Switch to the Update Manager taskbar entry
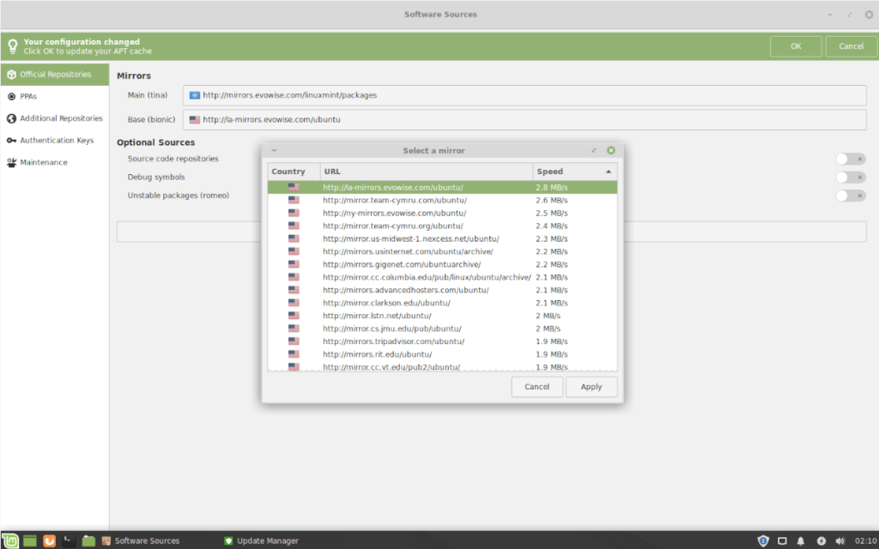The height and width of the screenshot is (549, 879). (260, 540)
